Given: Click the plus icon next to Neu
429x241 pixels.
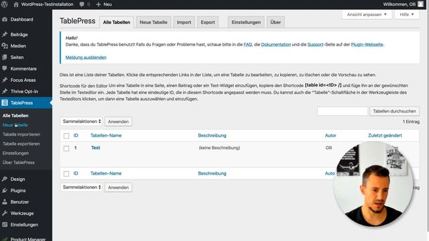Looking at the screenshot, I should [99, 5].
